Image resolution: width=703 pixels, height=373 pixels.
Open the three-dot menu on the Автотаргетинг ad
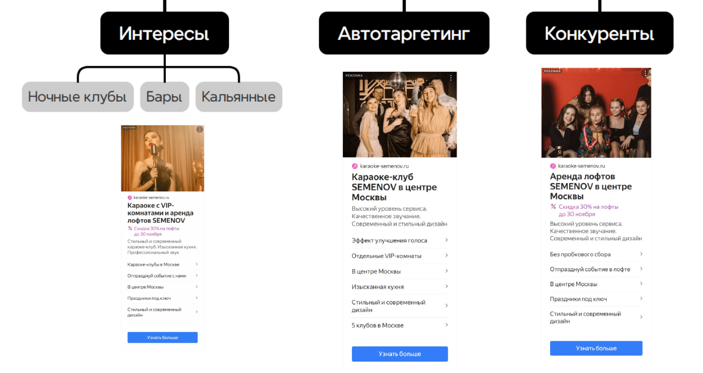click(x=451, y=78)
